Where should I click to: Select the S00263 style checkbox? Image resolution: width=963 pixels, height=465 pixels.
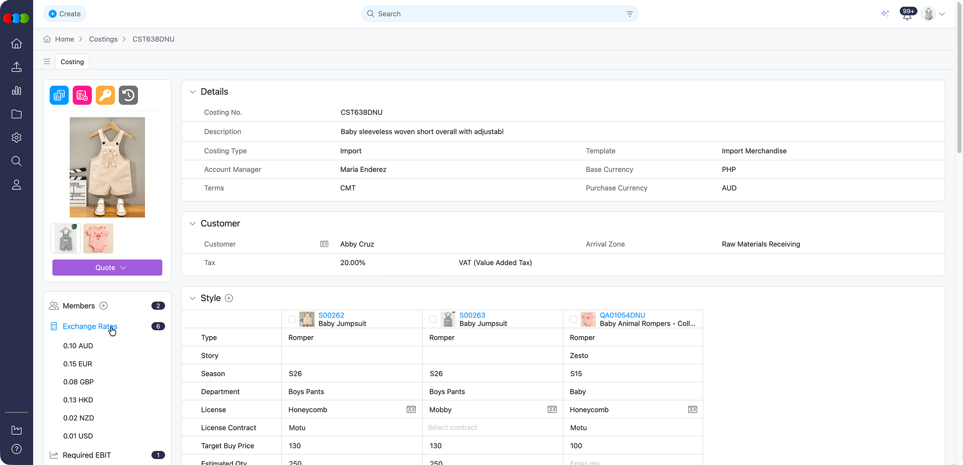pos(433,319)
